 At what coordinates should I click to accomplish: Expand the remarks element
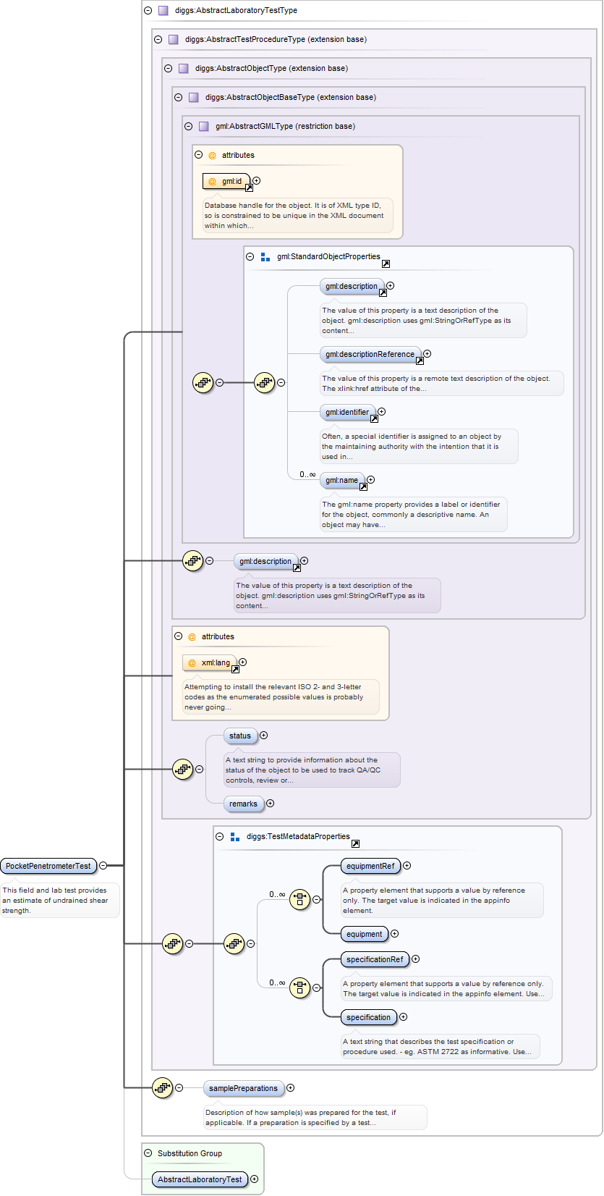(271, 804)
